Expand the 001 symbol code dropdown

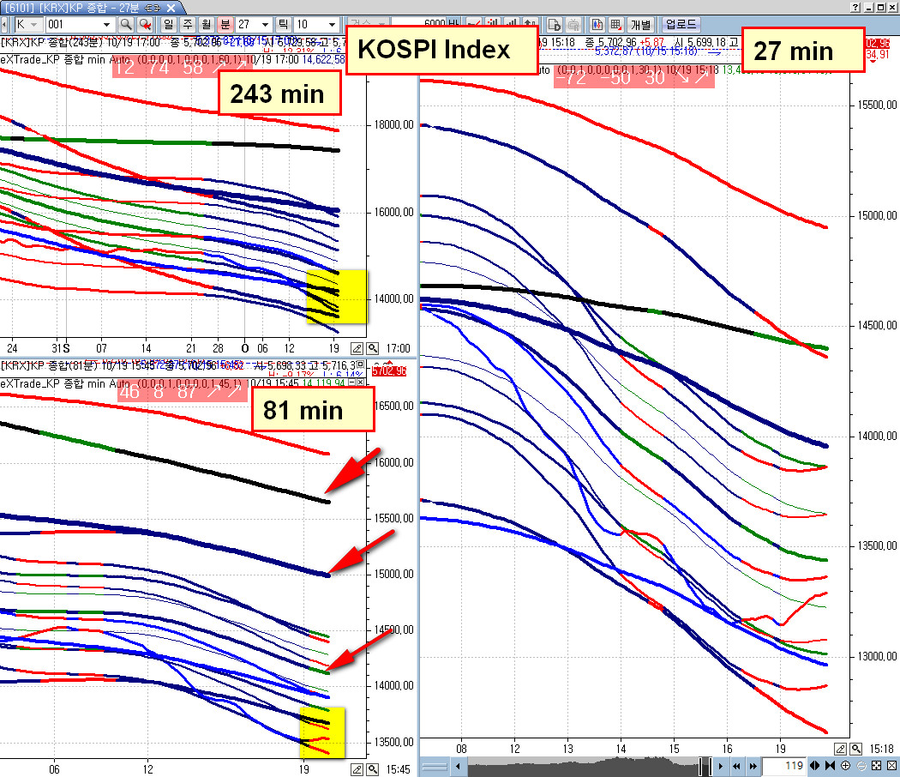[106, 25]
